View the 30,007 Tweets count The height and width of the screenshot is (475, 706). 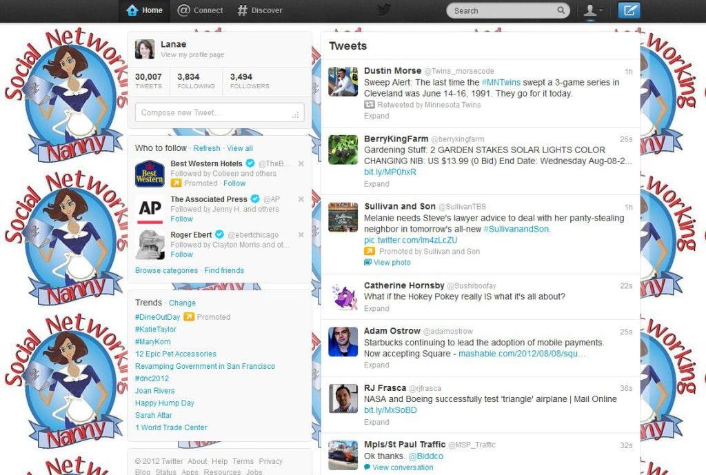click(x=149, y=81)
